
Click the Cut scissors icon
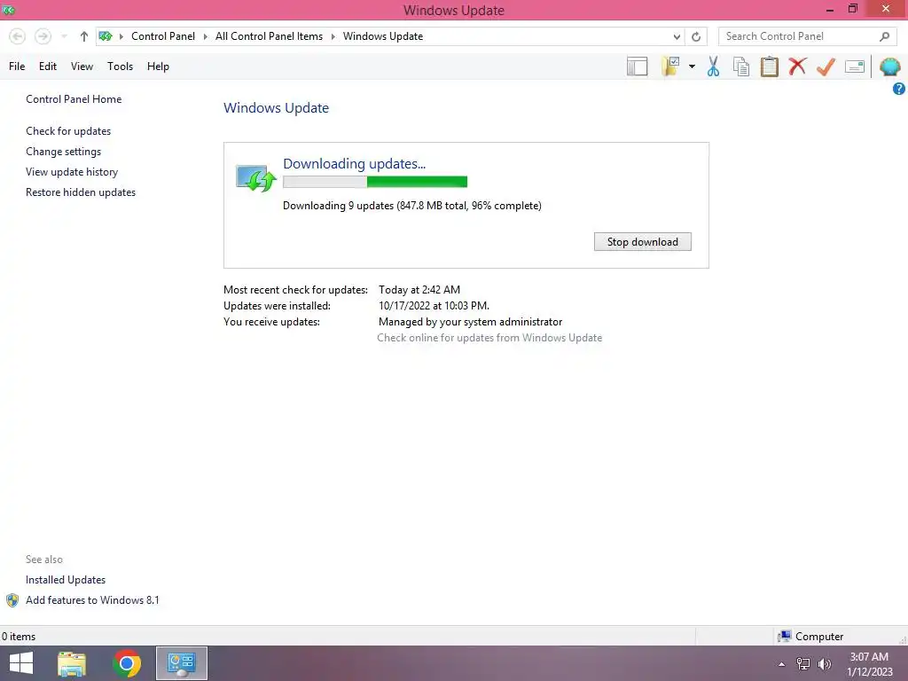[x=714, y=67]
